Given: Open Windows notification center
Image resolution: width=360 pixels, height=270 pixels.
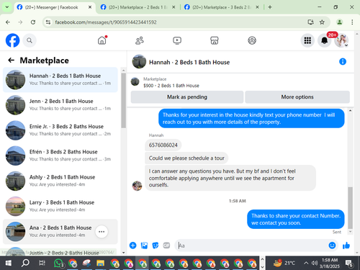Looking at the screenshot, I should pyautogui.click(x=348, y=264).
